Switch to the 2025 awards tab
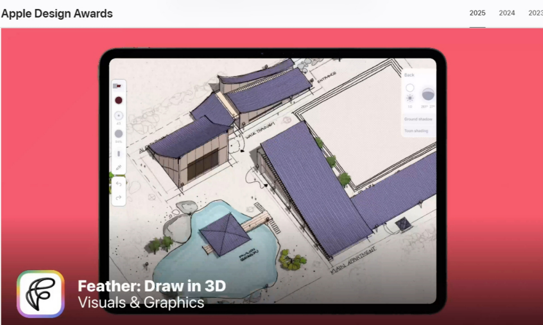543x325 pixels. [x=477, y=13]
